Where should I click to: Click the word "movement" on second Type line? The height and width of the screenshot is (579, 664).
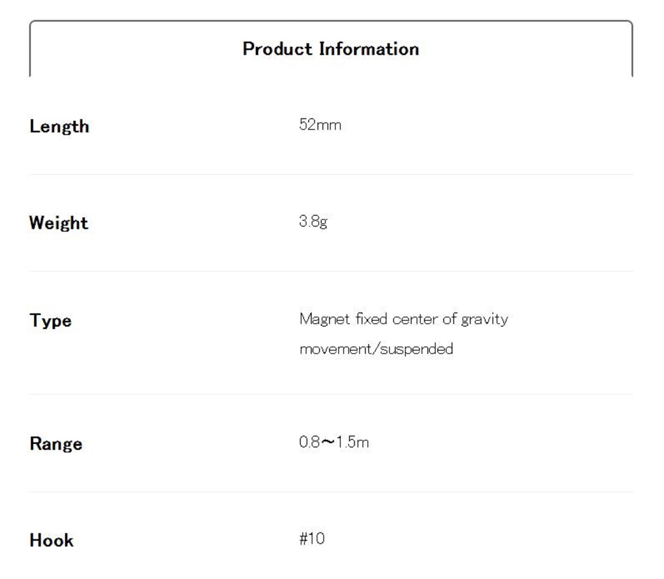click(336, 349)
